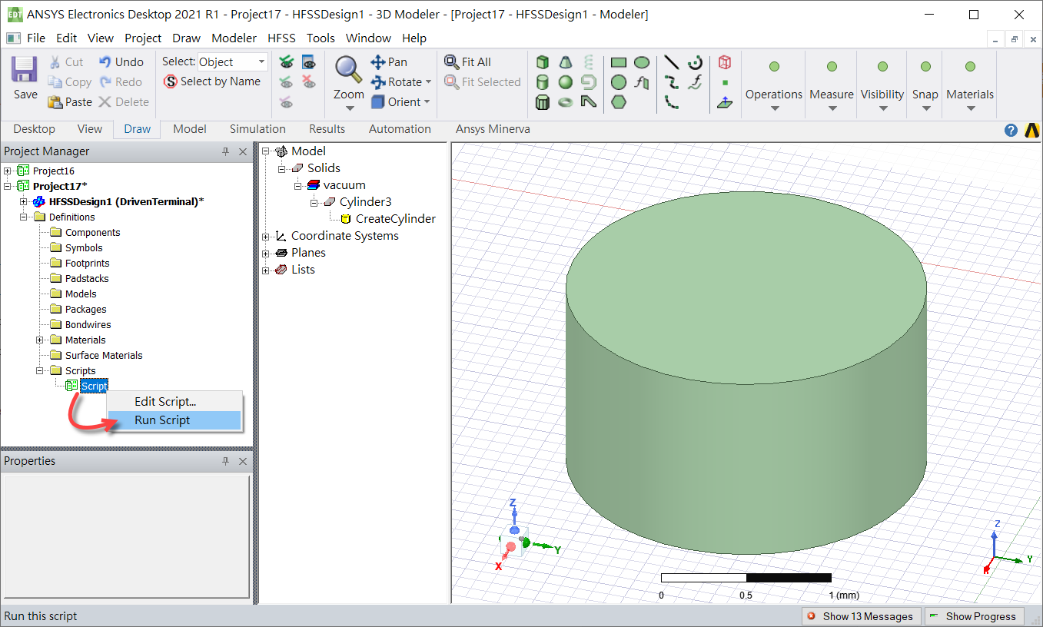Select the Draw circle tool

[619, 82]
